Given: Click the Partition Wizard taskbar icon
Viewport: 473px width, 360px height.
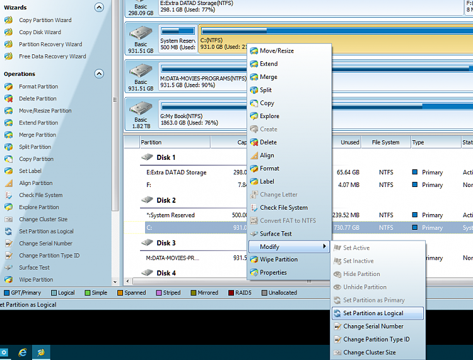Looking at the screenshot, I should pos(41,352).
